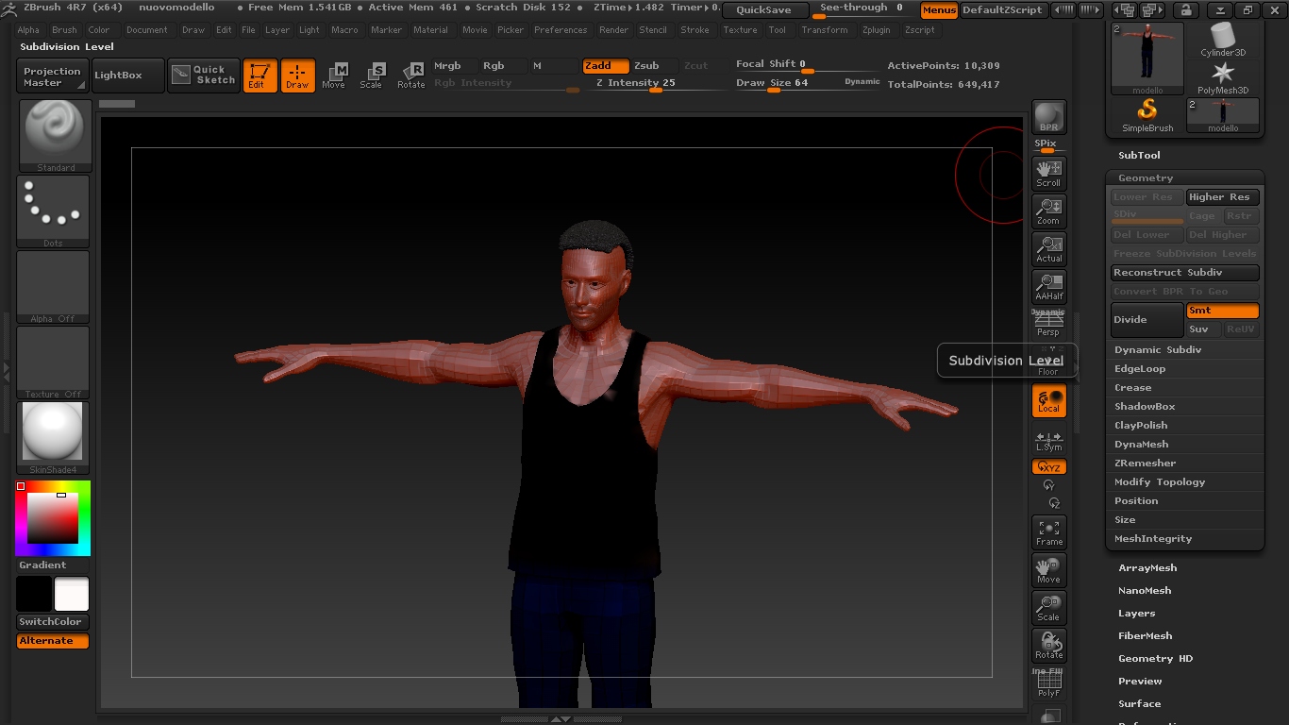The image size is (1289, 725).
Task: Toggle Zadd sculpting mode
Action: (605, 66)
